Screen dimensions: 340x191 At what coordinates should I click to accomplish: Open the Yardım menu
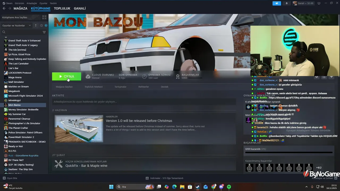53,3
